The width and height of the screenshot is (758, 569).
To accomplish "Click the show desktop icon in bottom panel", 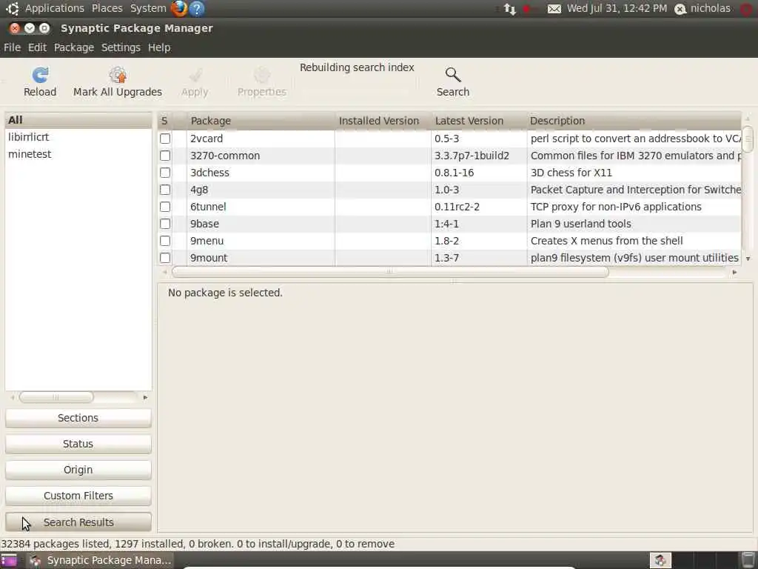I will tap(9, 560).
